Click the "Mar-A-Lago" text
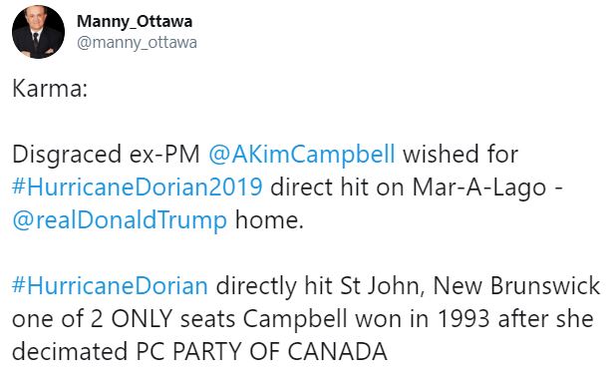The height and width of the screenshot is (377, 614). click(478, 188)
